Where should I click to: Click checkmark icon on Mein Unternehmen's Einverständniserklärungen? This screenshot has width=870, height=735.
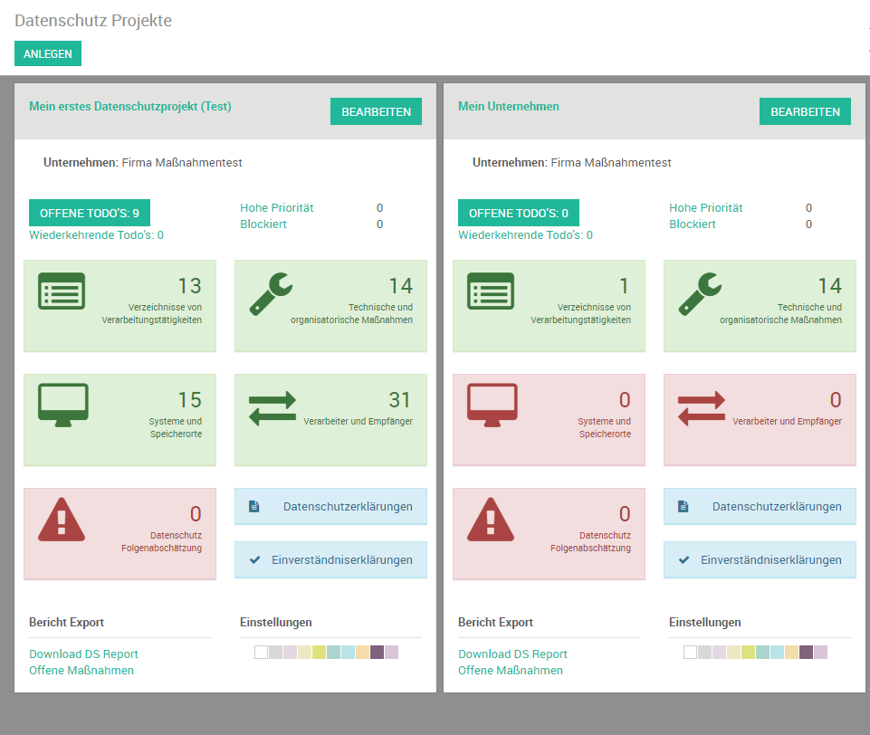(684, 560)
